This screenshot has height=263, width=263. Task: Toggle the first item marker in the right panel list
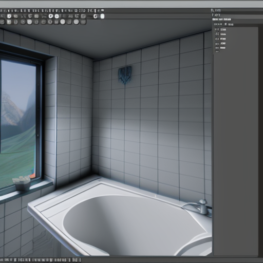pyautogui.click(x=217, y=29)
